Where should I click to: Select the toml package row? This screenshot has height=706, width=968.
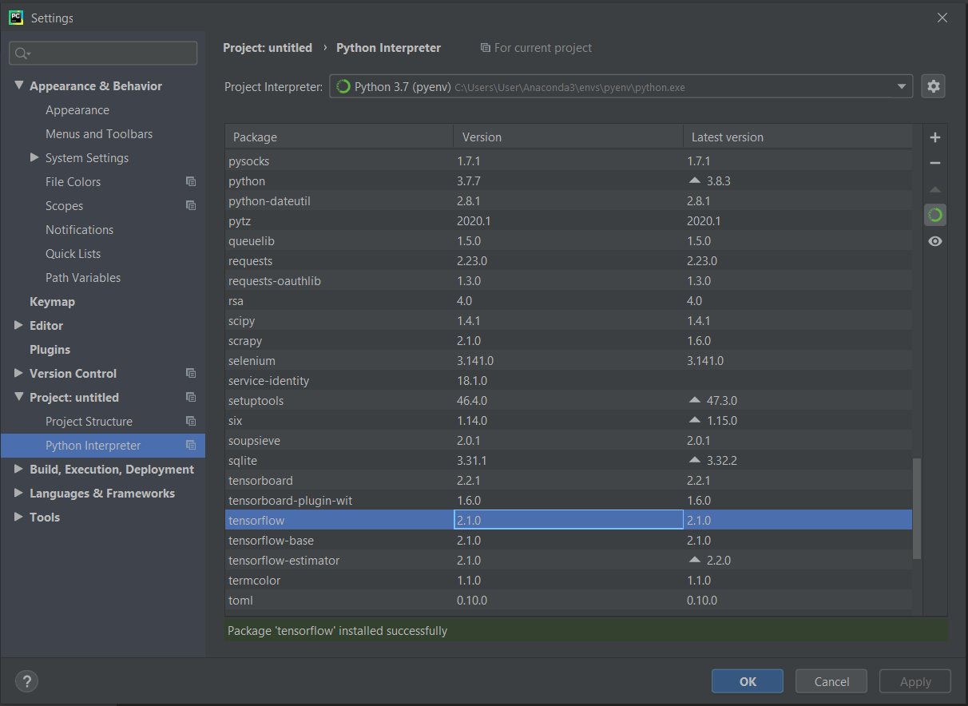tap(569, 601)
